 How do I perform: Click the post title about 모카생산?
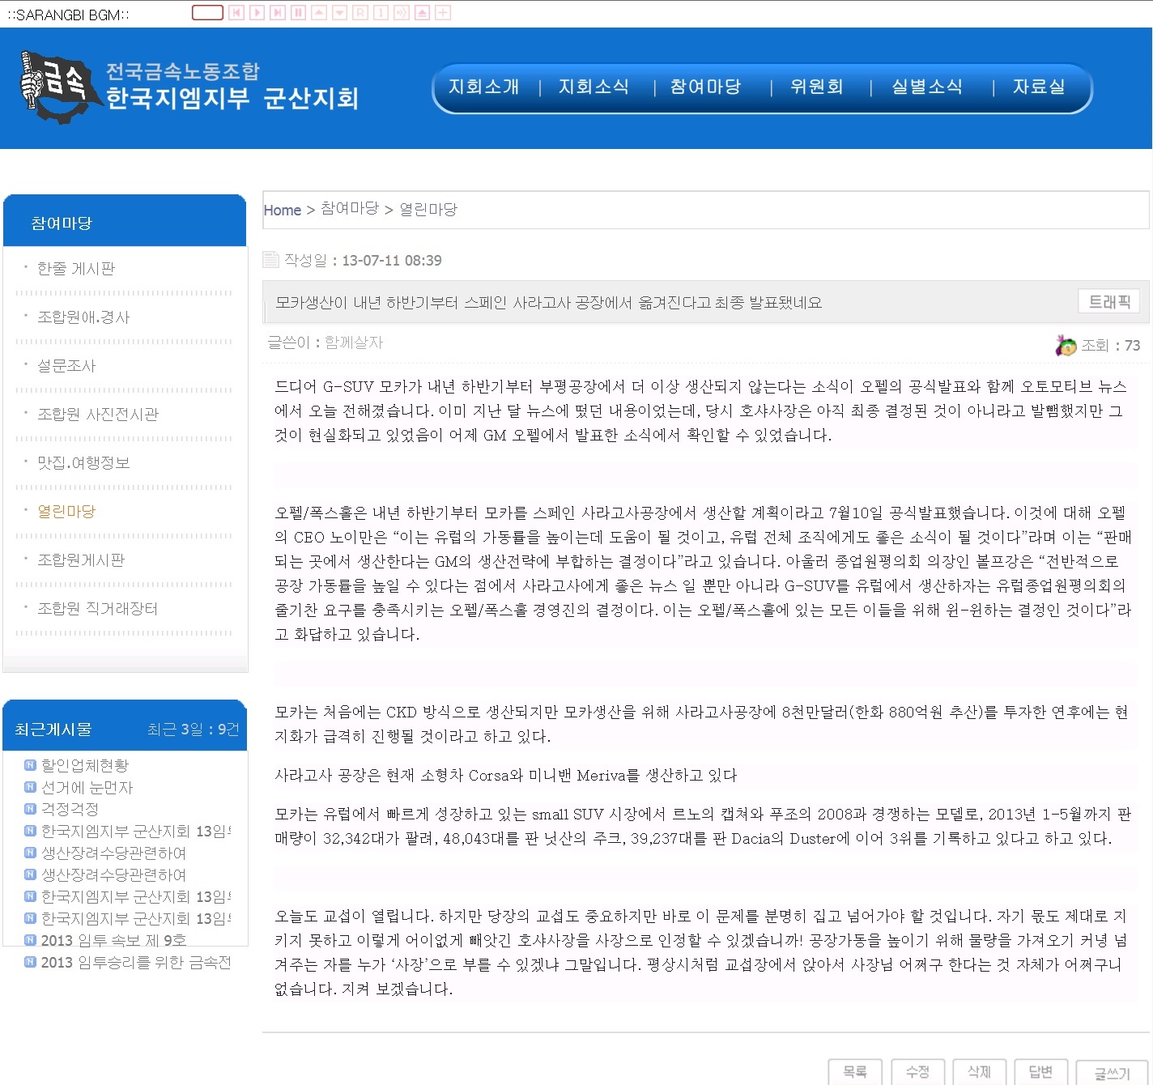548,302
